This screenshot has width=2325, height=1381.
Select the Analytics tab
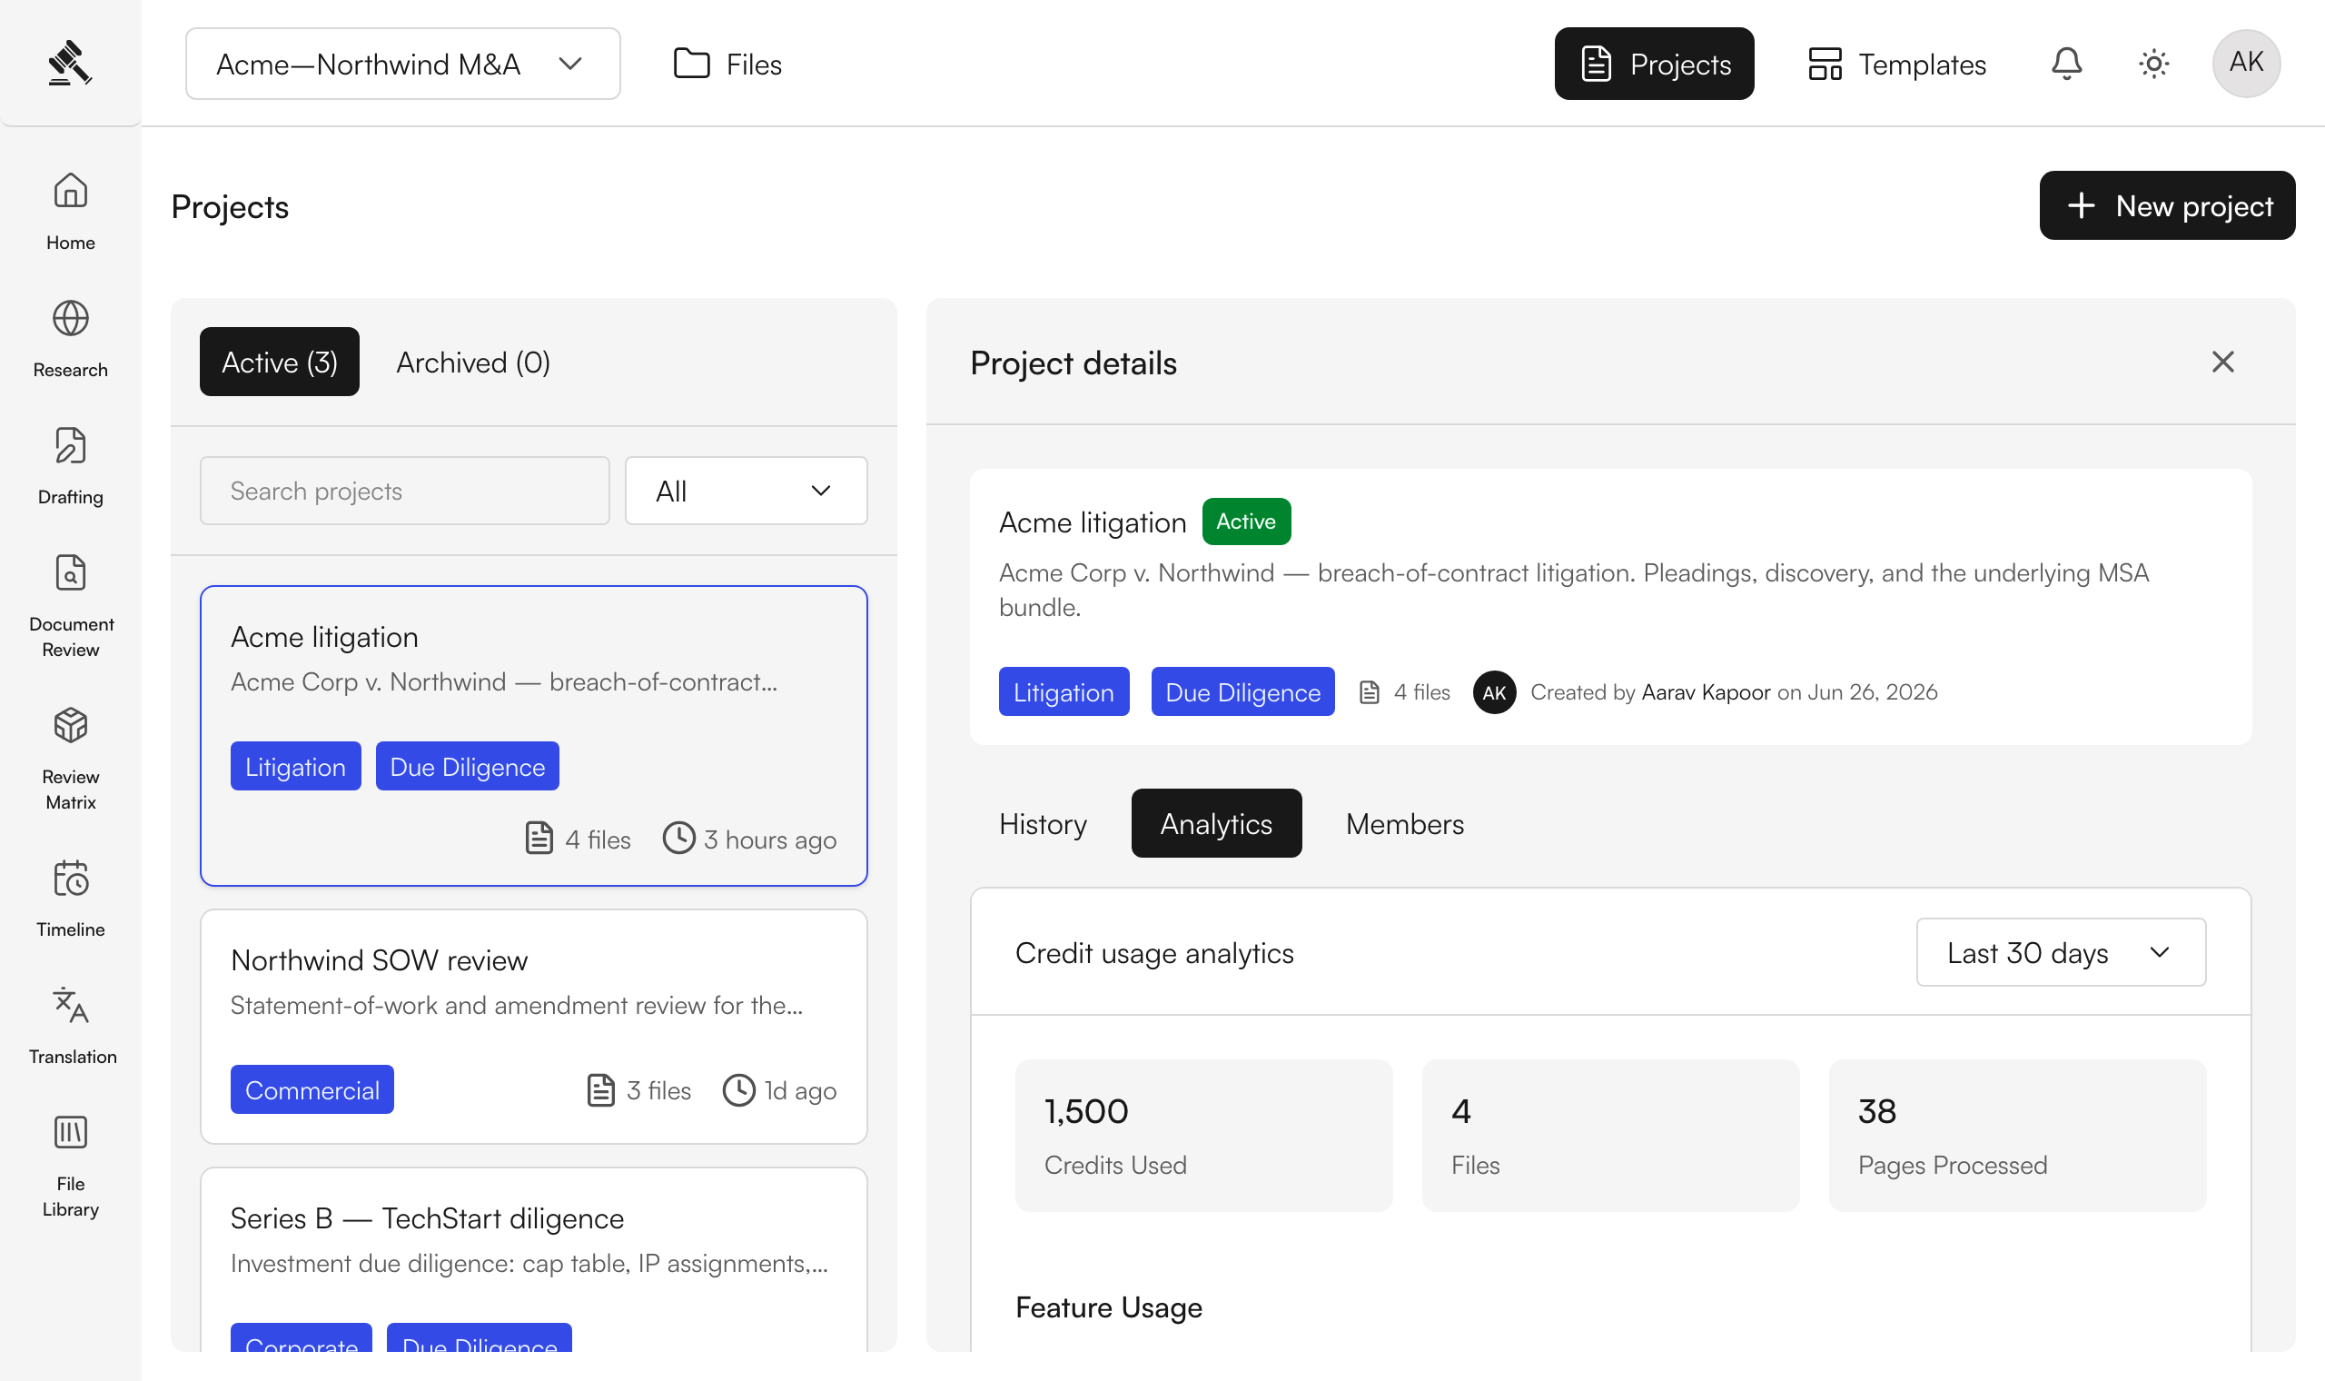(x=1215, y=823)
